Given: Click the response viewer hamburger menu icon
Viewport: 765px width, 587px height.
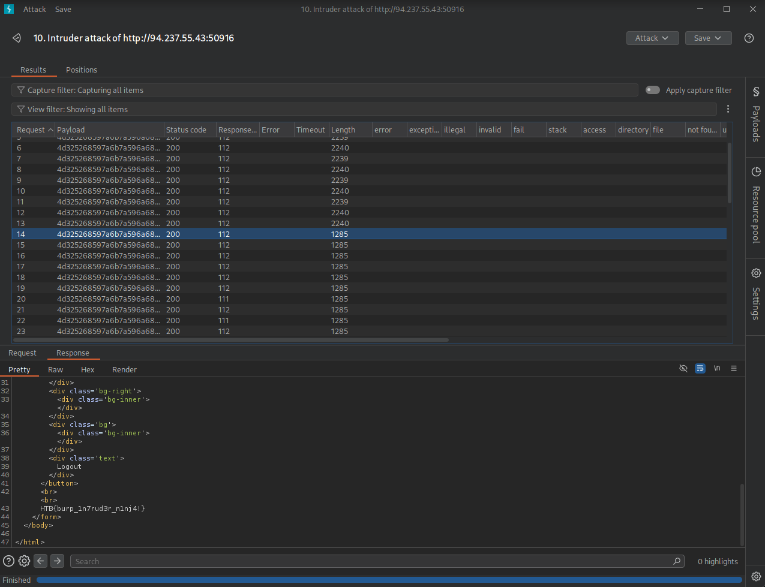Looking at the screenshot, I should (734, 368).
